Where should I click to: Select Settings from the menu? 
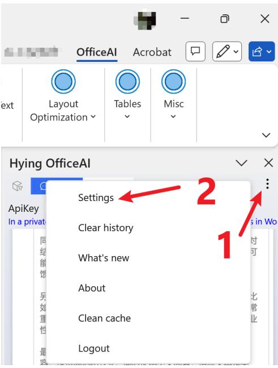[96, 198]
